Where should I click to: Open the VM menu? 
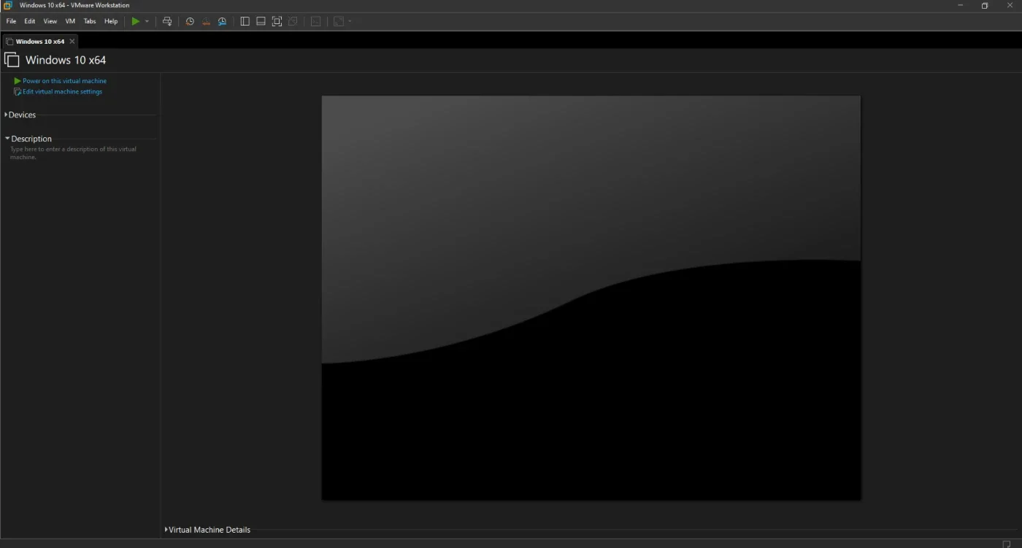pos(70,21)
